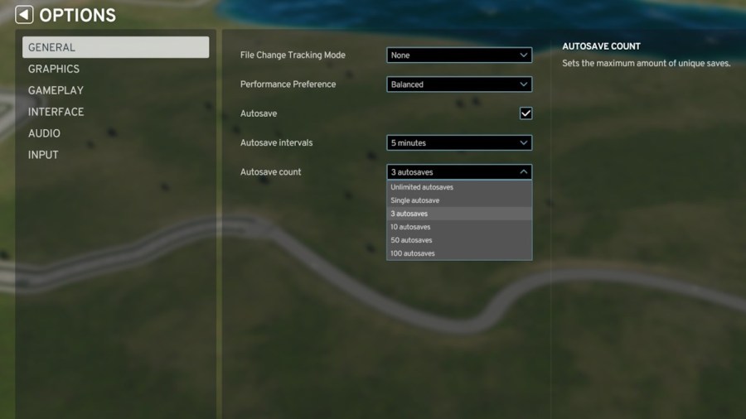Collapse the Autosave count dropdown
Viewport: 746px width, 419px height.
[459, 172]
